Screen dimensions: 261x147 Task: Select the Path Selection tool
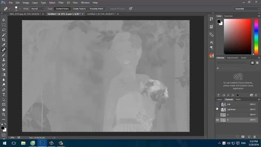click(x=4, y=100)
